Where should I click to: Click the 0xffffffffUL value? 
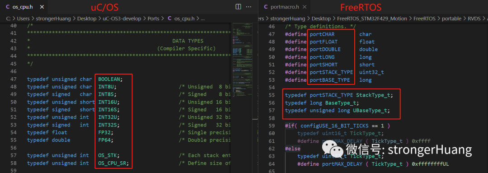(x=430, y=164)
